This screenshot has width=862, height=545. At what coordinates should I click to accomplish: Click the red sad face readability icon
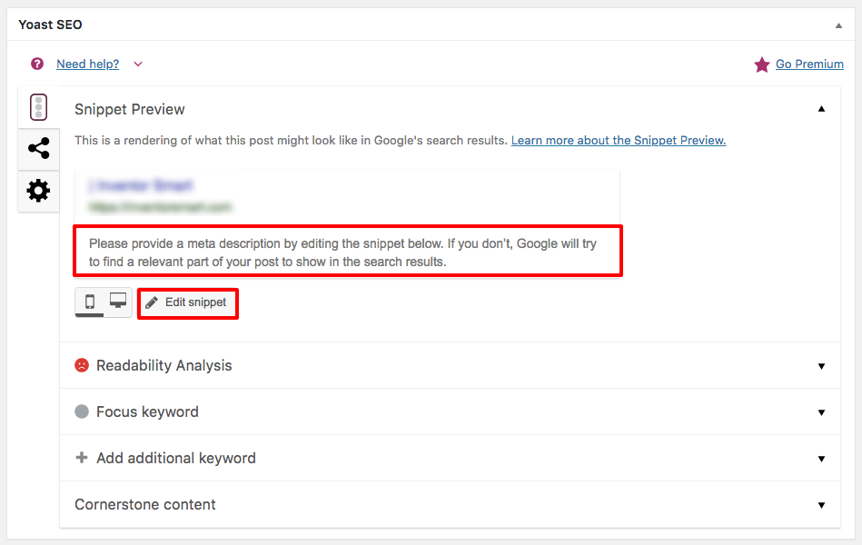(82, 365)
